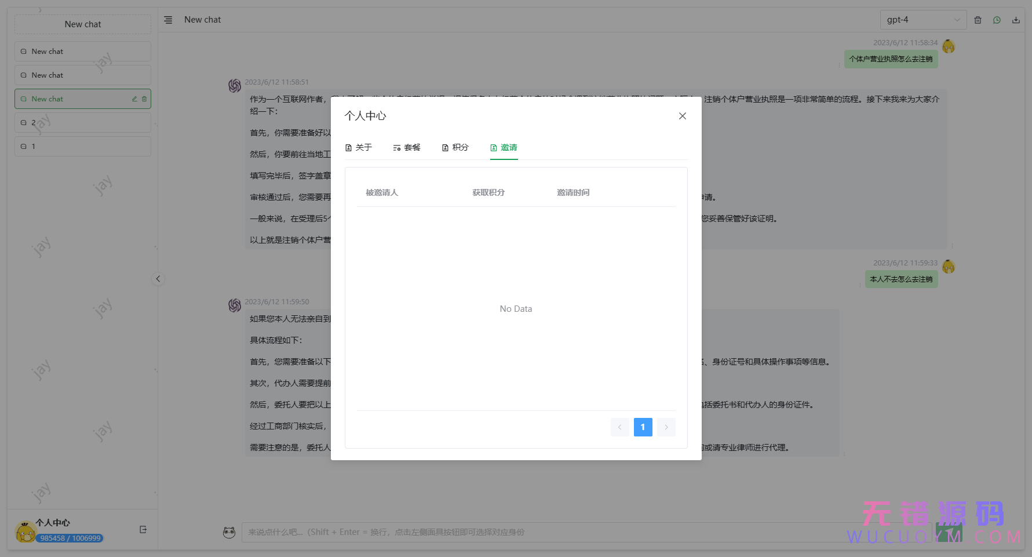Click the user avatar next to 个人中心
1032x557 pixels.
tap(25, 529)
